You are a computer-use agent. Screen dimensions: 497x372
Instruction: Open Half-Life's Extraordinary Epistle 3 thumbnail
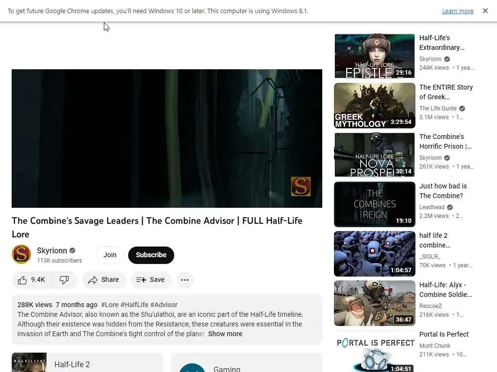374,56
